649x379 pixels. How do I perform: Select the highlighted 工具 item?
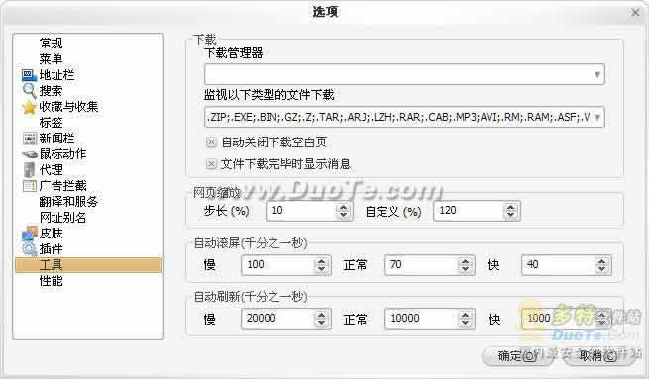(x=88, y=265)
